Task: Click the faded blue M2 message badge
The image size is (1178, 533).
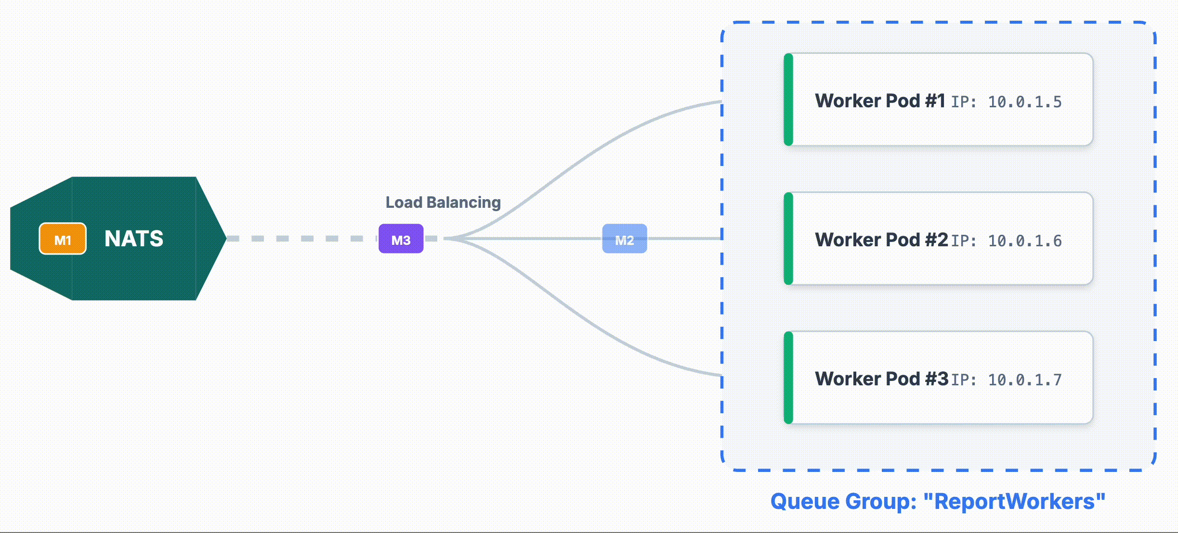Action: point(624,239)
